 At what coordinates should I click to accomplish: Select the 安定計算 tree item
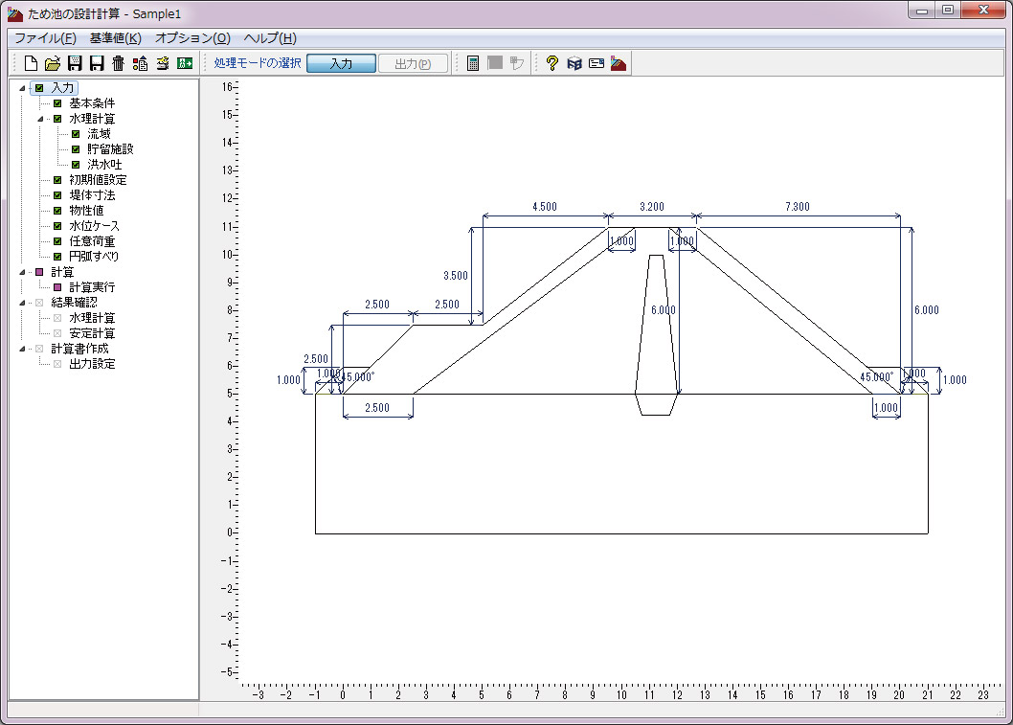[x=92, y=333]
